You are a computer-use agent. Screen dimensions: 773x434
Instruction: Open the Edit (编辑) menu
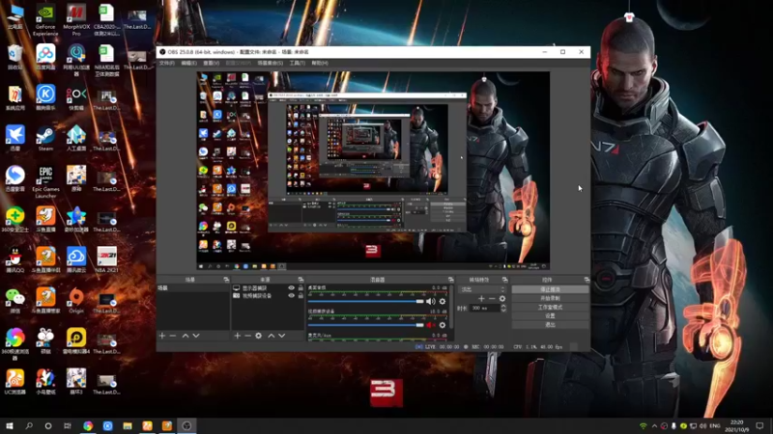click(x=188, y=63)
